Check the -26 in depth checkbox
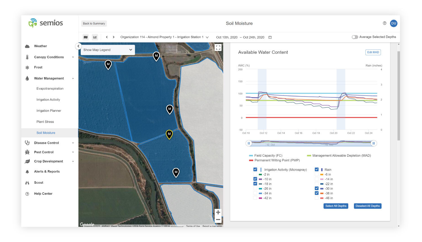Image resolution: width=422 pixels, height=242 pixels. tap(255, 189)
